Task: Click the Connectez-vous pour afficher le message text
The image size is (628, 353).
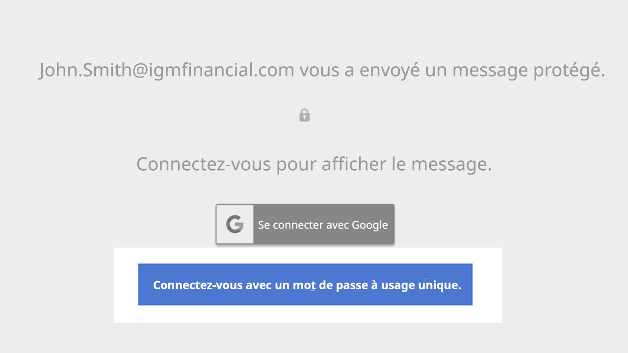Action: coord(314,164)
